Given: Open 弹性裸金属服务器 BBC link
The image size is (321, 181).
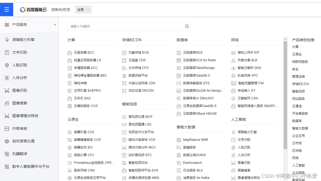Looking at the screenshot, I should (x=90, y=76).
